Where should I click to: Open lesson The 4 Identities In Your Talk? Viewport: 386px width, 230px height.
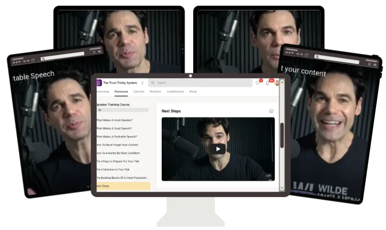coord(113,169)
